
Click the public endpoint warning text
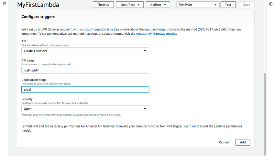(71, 115)
